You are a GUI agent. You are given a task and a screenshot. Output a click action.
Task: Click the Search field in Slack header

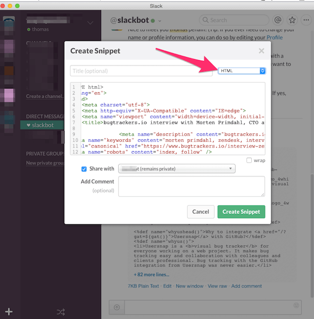234,20
